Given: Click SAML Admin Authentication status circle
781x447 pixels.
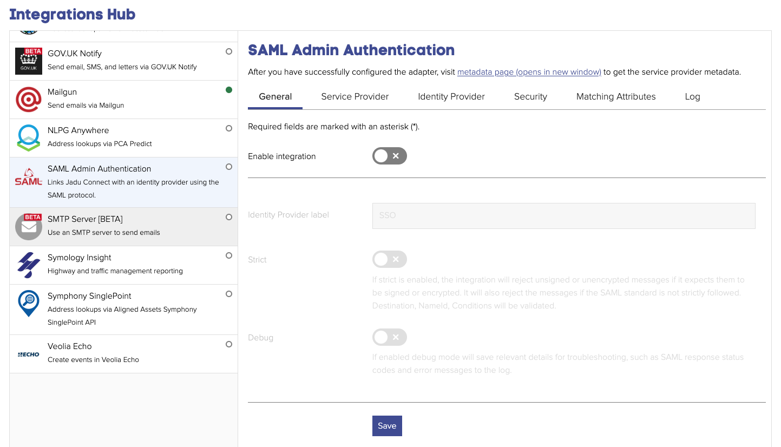Looking at the screenshot, I should (x=229, y=167).
